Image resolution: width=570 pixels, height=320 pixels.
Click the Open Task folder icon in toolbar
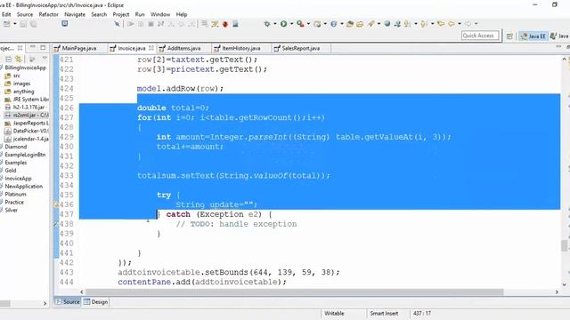tap(360, 24)
